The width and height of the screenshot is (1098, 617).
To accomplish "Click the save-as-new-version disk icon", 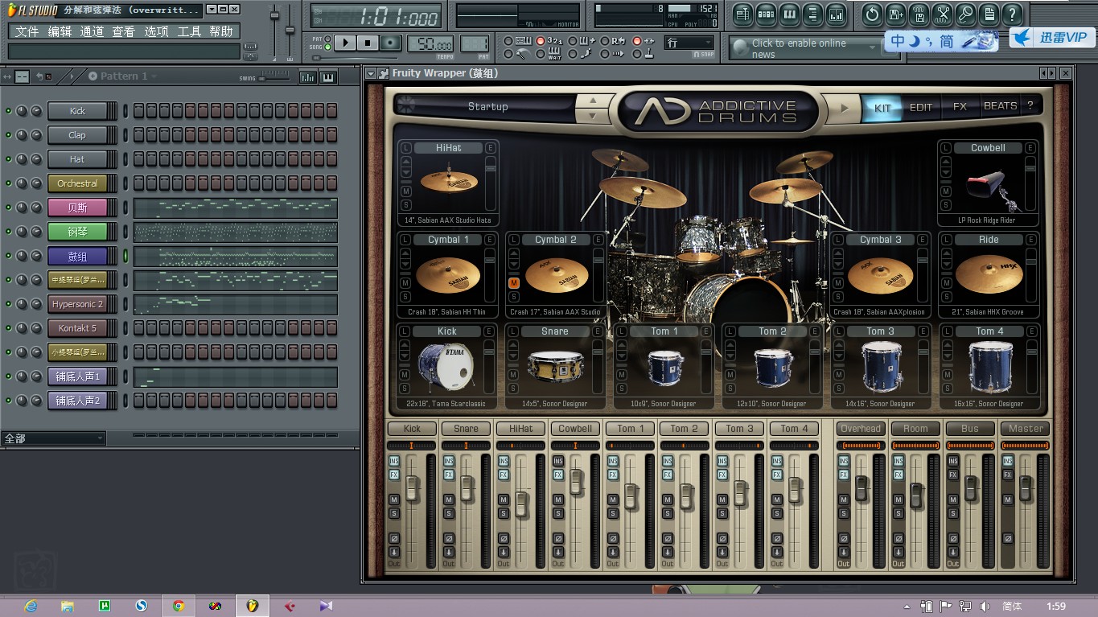I will coord(895,14).
